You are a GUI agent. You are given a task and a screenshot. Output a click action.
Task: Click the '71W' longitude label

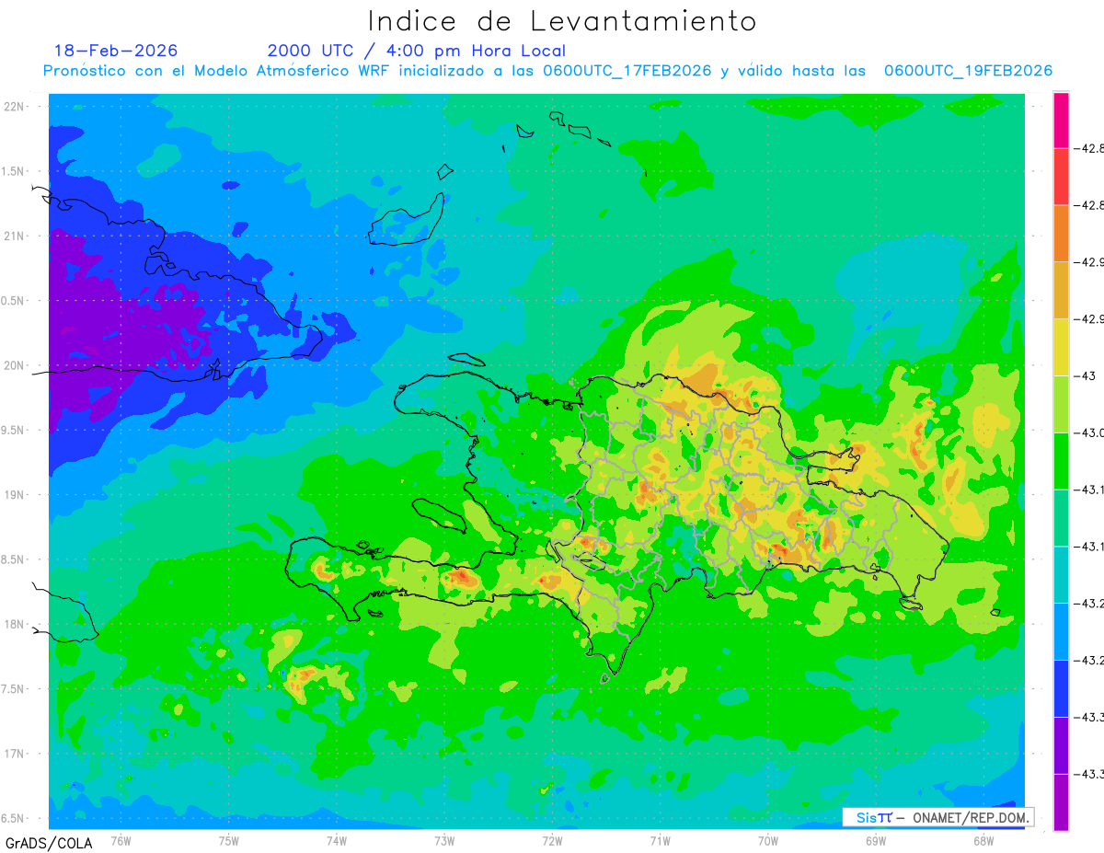click(660, 840)
